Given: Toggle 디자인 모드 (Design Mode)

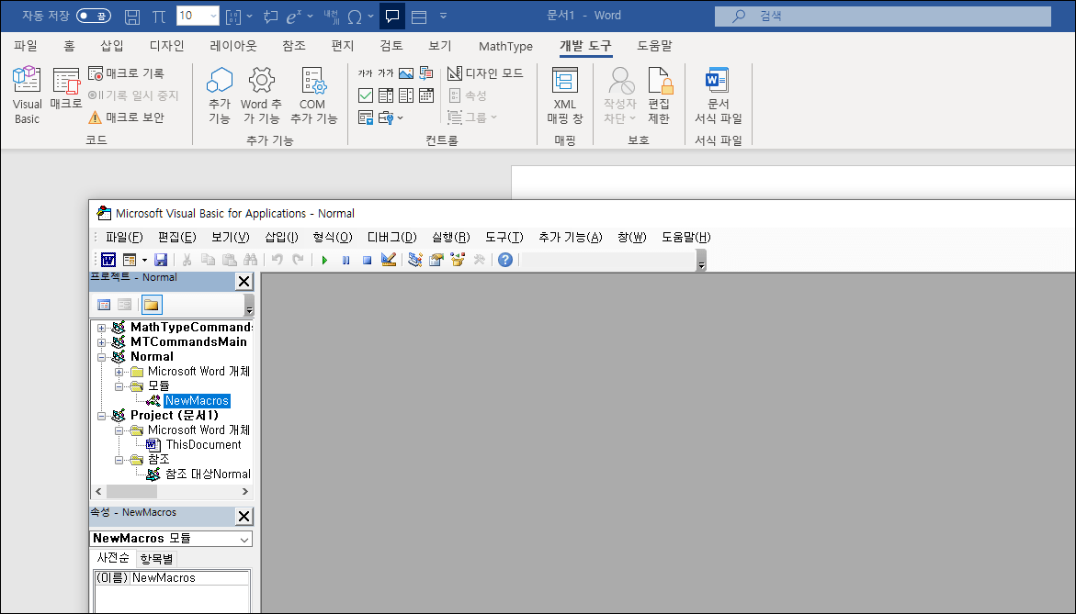Looking at the screenshot, I should [485, 73].
